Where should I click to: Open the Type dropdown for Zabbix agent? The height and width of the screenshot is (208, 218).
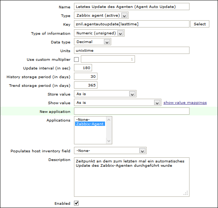101,16
